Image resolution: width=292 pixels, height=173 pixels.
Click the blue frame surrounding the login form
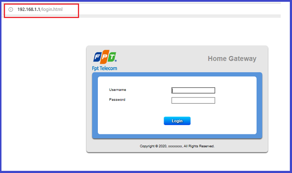point(177,75)
